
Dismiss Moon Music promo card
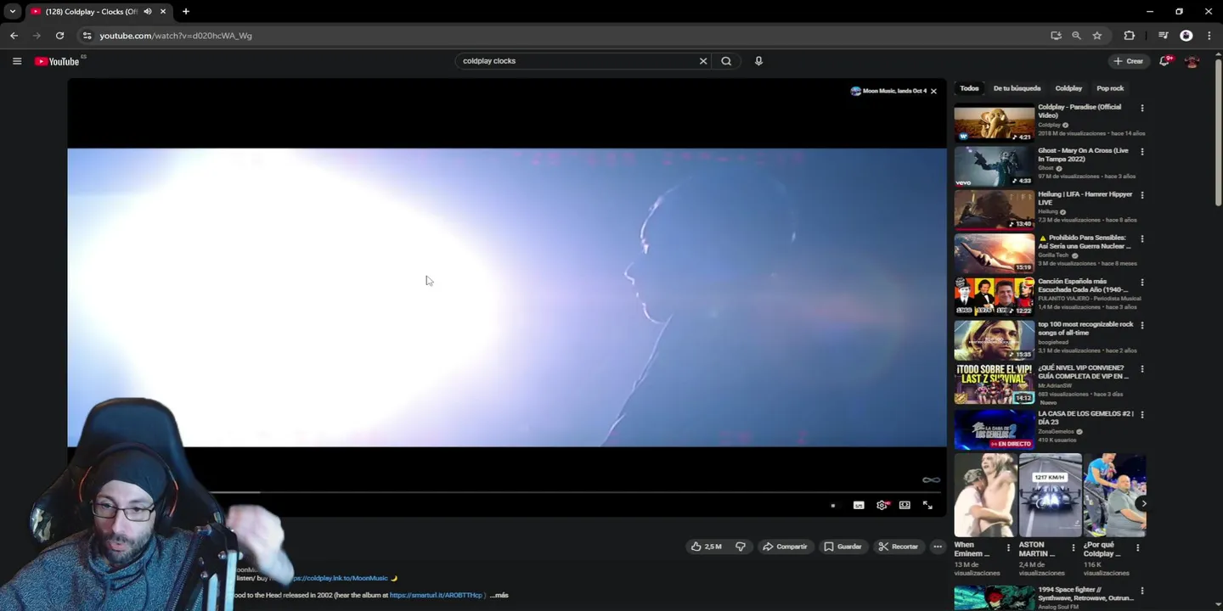coord(933,91)
